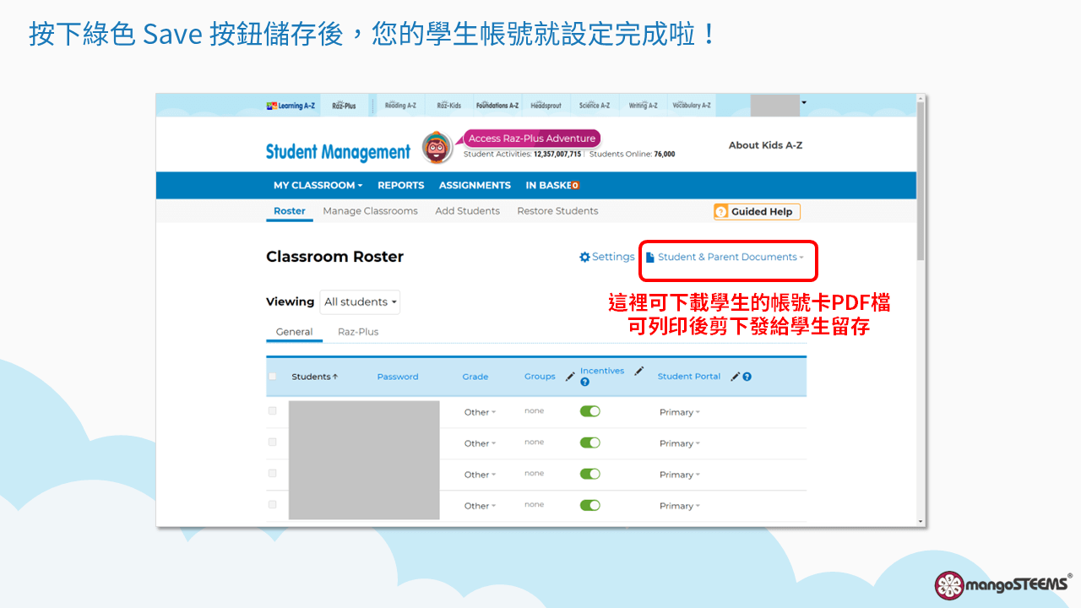This screenshot has width=1081, height=608.
Task: Click the scrollbar up arrow
Action: click(x=921, y=99)
